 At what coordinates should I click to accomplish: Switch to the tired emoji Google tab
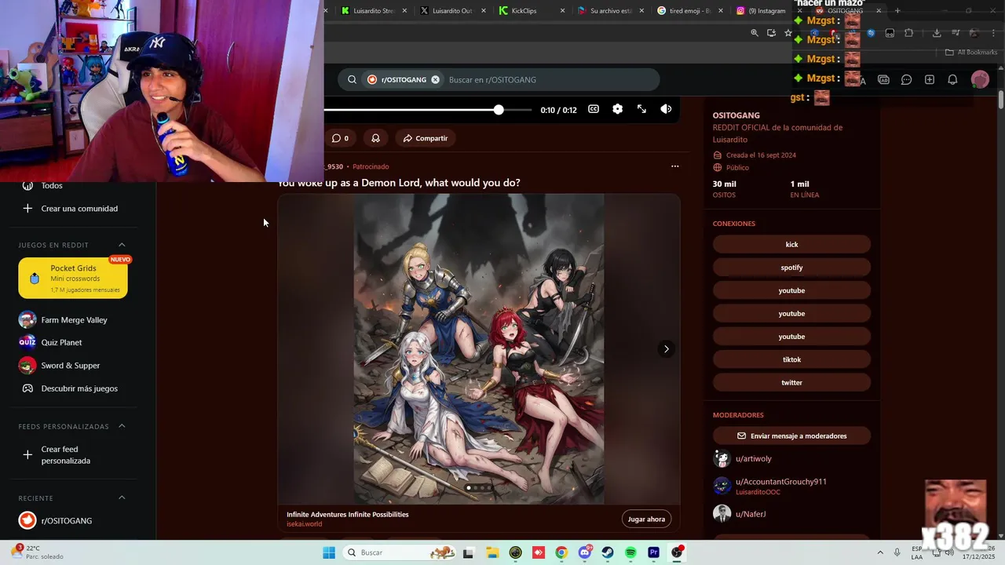click(x=689, y=11)
